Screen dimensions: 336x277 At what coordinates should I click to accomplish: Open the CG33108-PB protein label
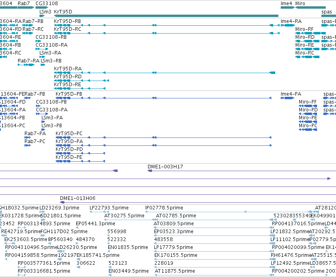click(51, 102)
